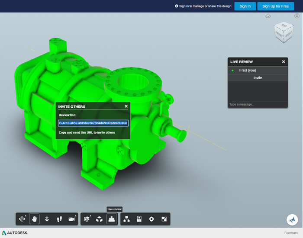Image resolution: width=303 pixels, height=238 pixels.
Task: Click the Autodesk logo
Action: point(15,233)
